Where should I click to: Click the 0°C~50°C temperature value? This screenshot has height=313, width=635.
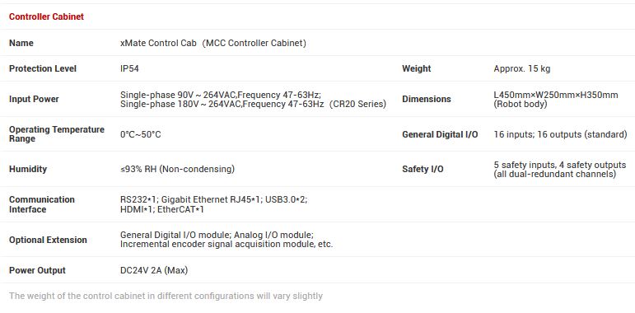141,134
